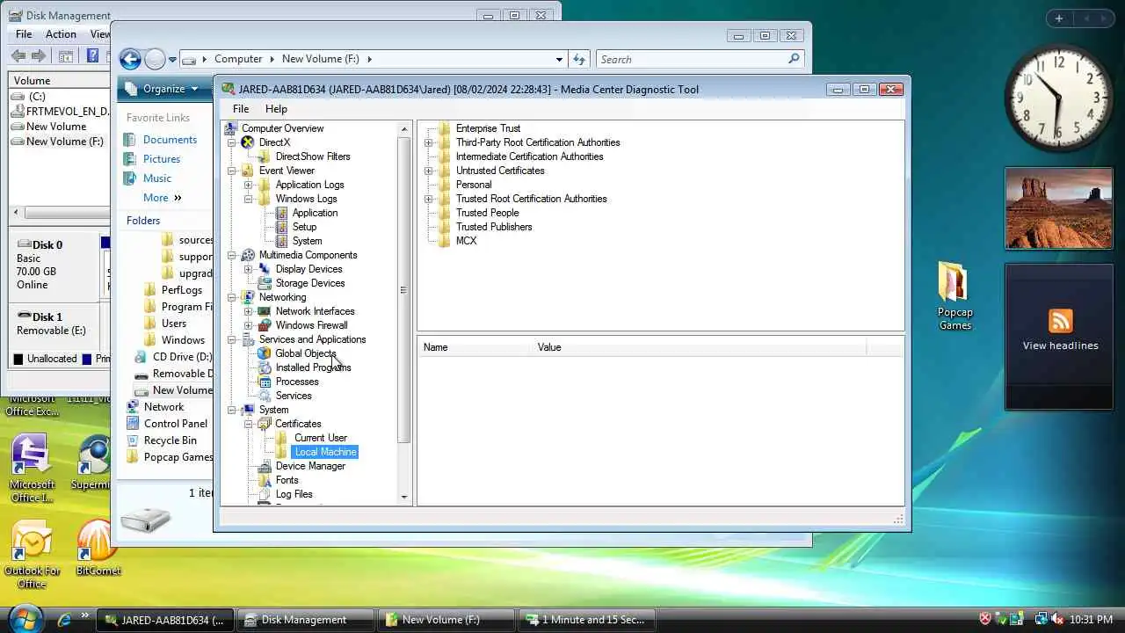Switch to Disk Management taskbar button

coord(305,620)
